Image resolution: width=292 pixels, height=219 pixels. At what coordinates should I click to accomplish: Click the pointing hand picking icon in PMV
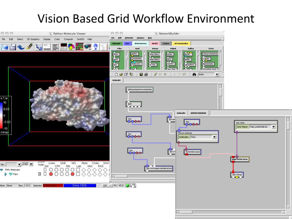[38, 47]
